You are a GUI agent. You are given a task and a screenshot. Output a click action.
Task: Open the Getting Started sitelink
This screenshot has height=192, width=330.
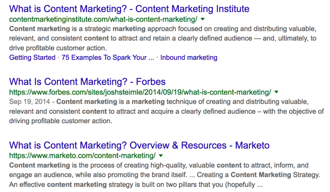click(32, 58)
